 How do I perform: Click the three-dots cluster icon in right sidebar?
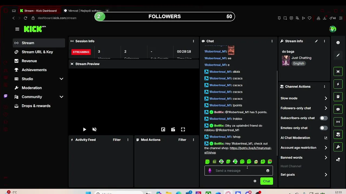tap(338, 160)
